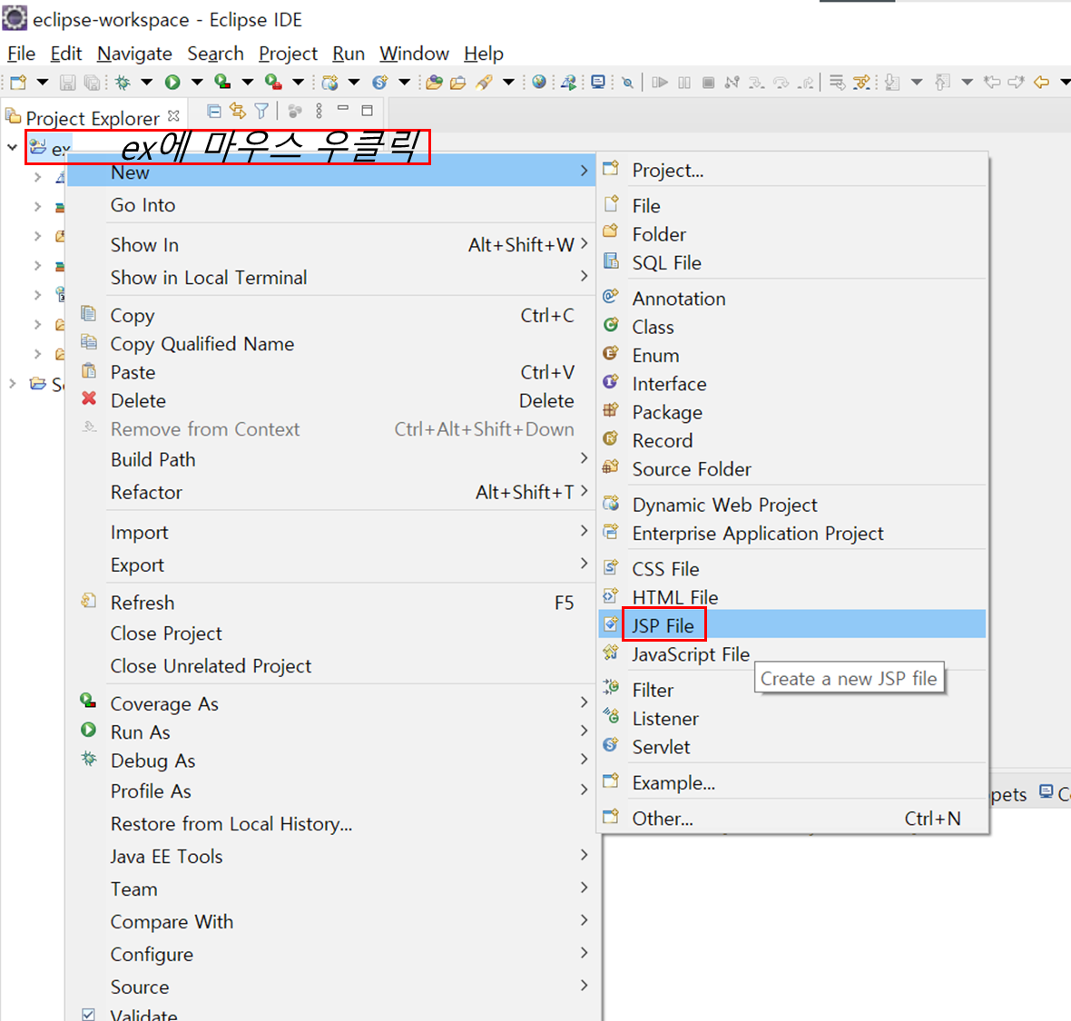1071x1021 pixels.
Task: Select the Project Explorer tab
Action: (x=93, y=118)
